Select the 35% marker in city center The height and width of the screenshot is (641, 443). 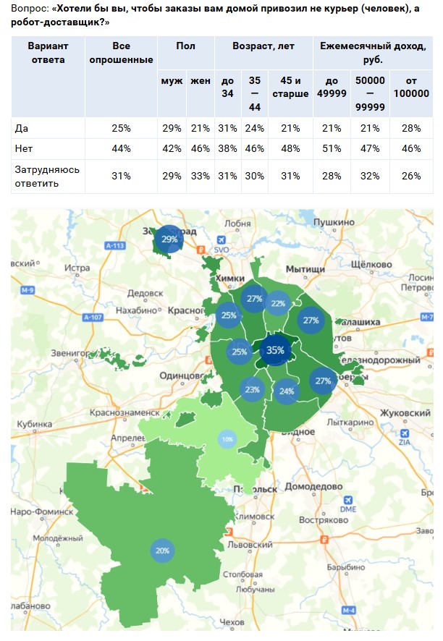click(275, 350)
